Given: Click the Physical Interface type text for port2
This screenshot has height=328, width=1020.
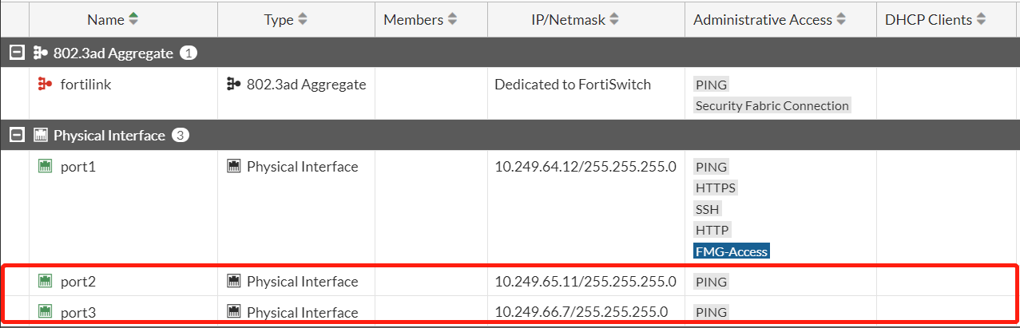Looking at the screenshot, I should tap(303, 282).
